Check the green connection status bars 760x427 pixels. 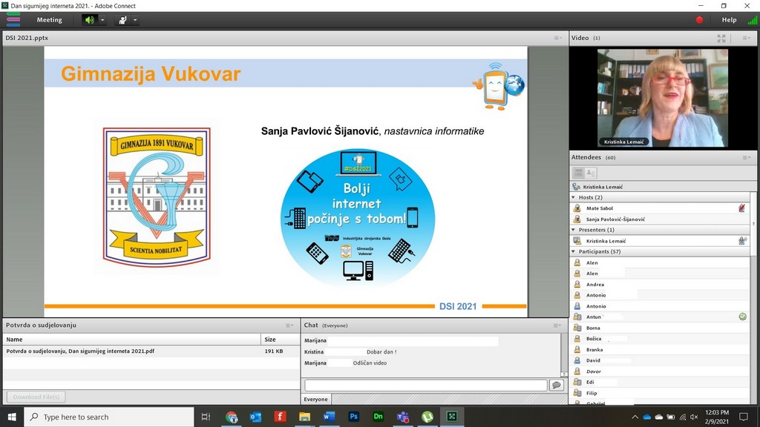coord(752,20)
